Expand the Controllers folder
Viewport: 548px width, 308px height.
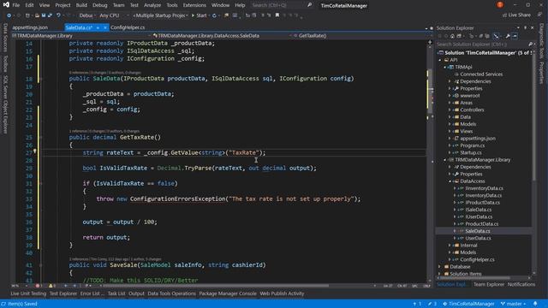pos(450,110)
